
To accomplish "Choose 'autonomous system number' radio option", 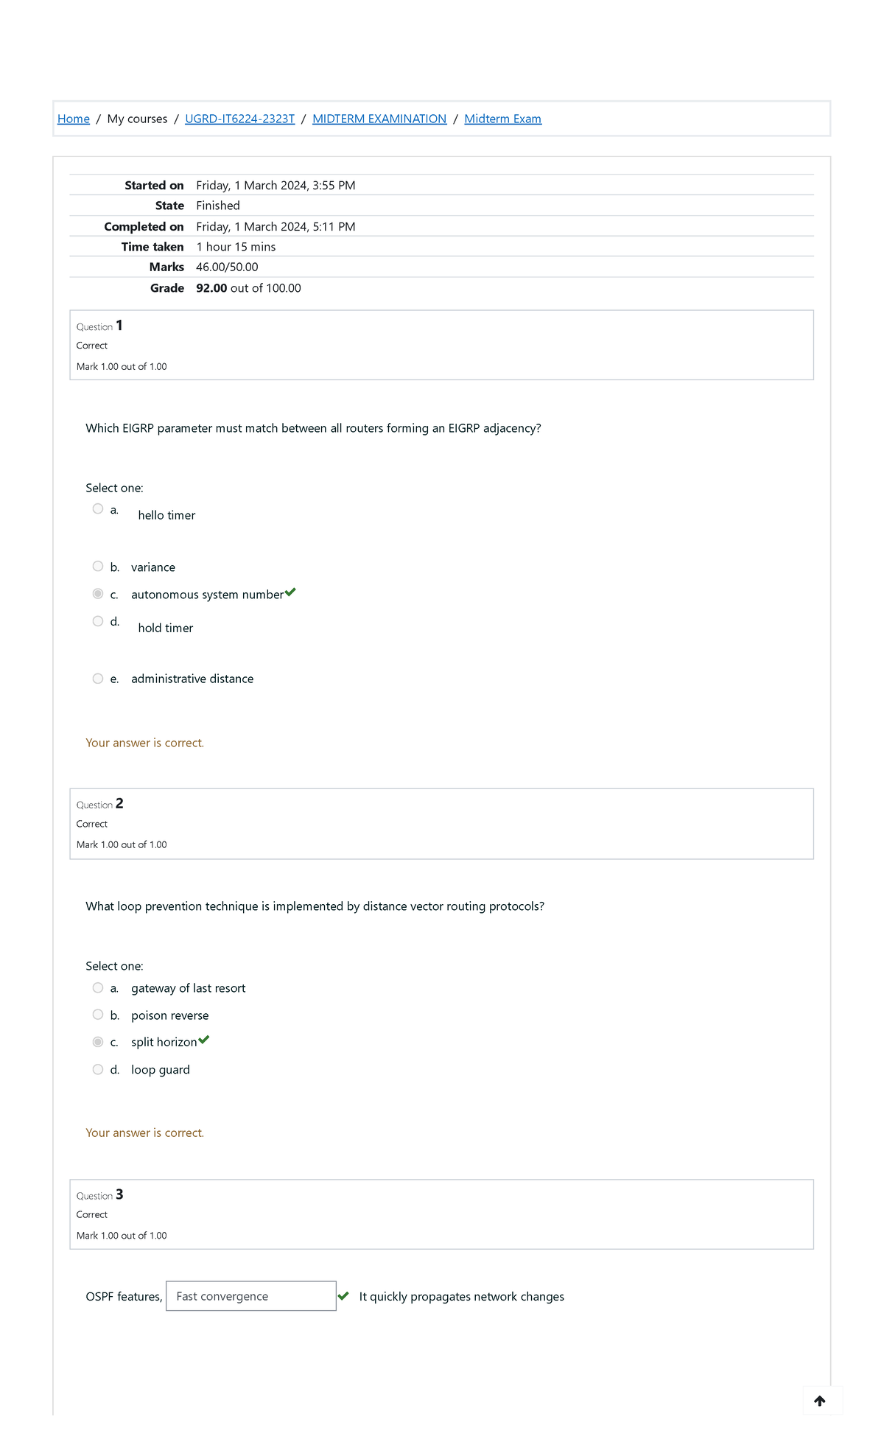I will (98, 594).
